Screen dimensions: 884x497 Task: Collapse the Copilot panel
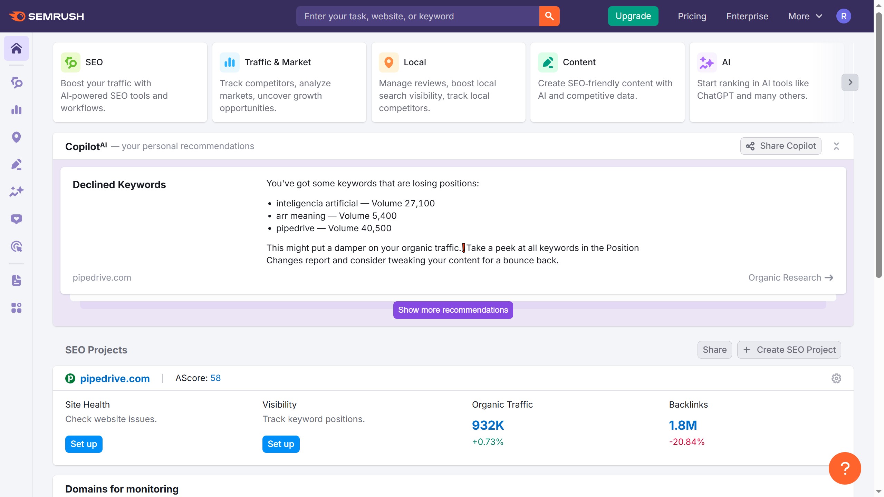[836, 146]
